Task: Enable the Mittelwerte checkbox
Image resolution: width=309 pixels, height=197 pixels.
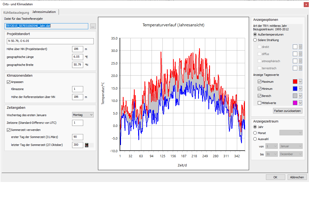Action: tap(259, 103)
